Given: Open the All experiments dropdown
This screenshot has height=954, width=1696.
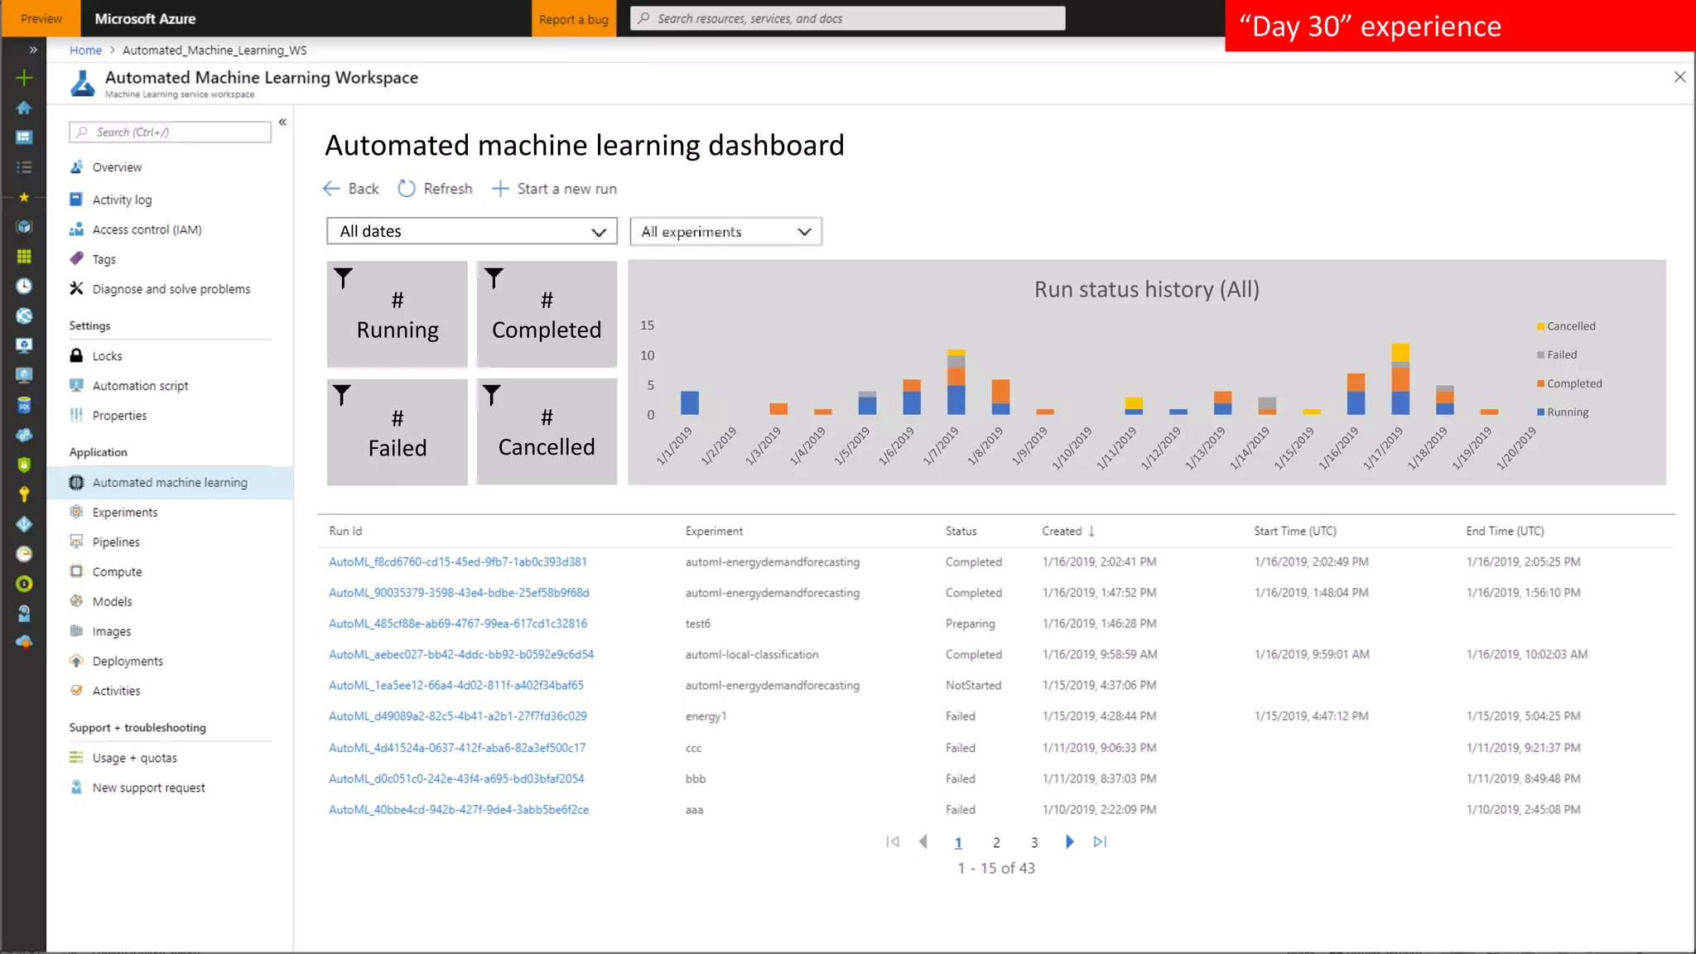Looking at the screenshot, I should click(x=726, y=232).
